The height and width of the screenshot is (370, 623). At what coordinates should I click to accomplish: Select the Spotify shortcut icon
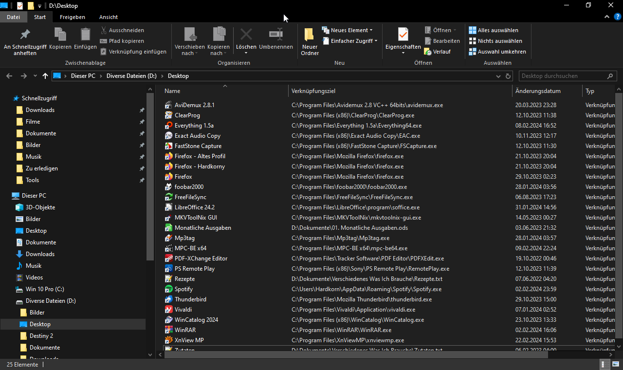tap(168, 289)
